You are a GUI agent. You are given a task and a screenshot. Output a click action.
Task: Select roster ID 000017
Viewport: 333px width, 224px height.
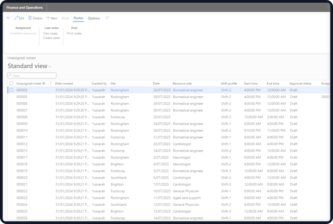[22, 158]
